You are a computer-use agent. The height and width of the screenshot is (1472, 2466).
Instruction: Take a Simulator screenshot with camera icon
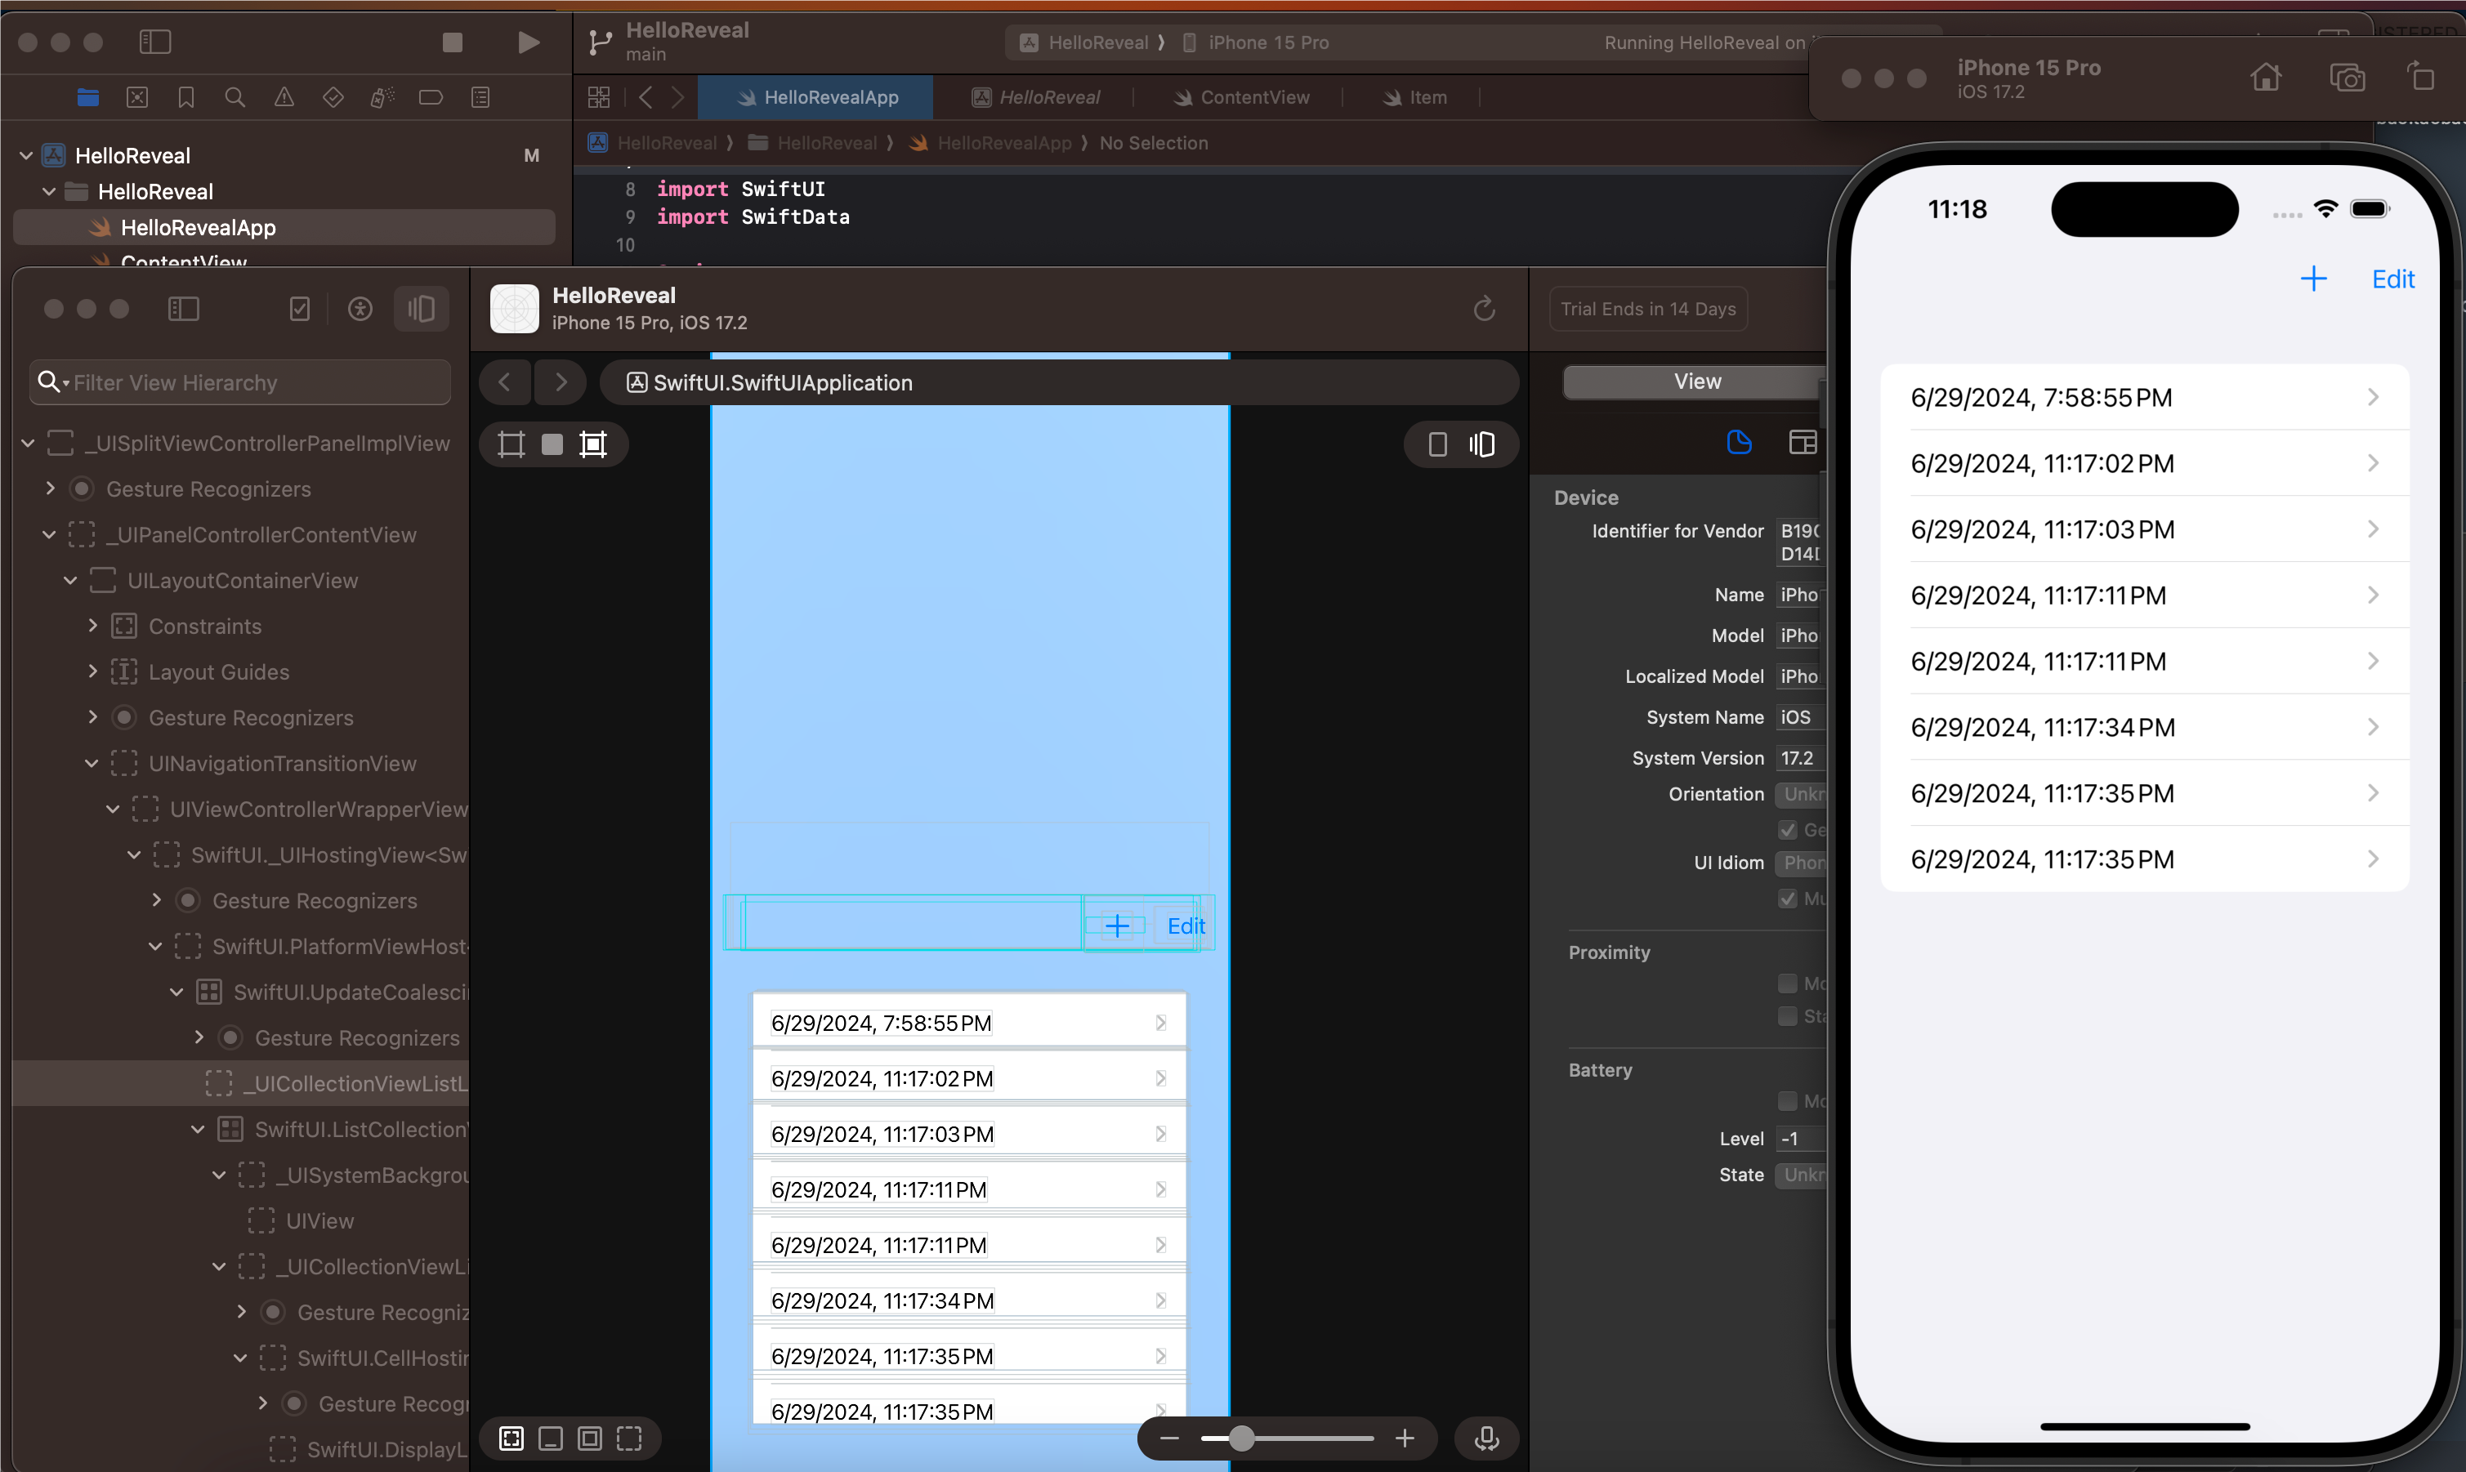click(x=2347, y=78)
